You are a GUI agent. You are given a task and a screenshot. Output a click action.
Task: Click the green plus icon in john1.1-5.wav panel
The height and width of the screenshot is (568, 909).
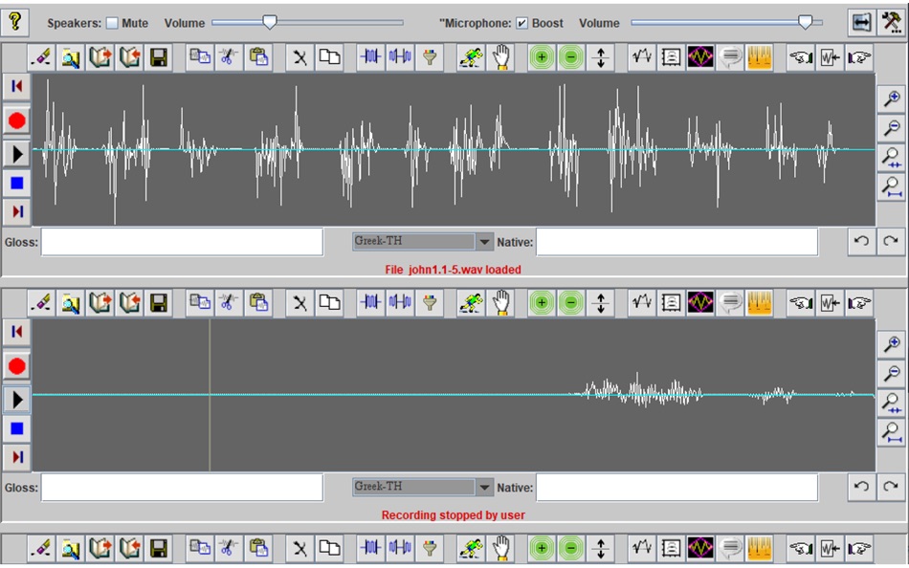pyautogui.click(x=542, y=57)
